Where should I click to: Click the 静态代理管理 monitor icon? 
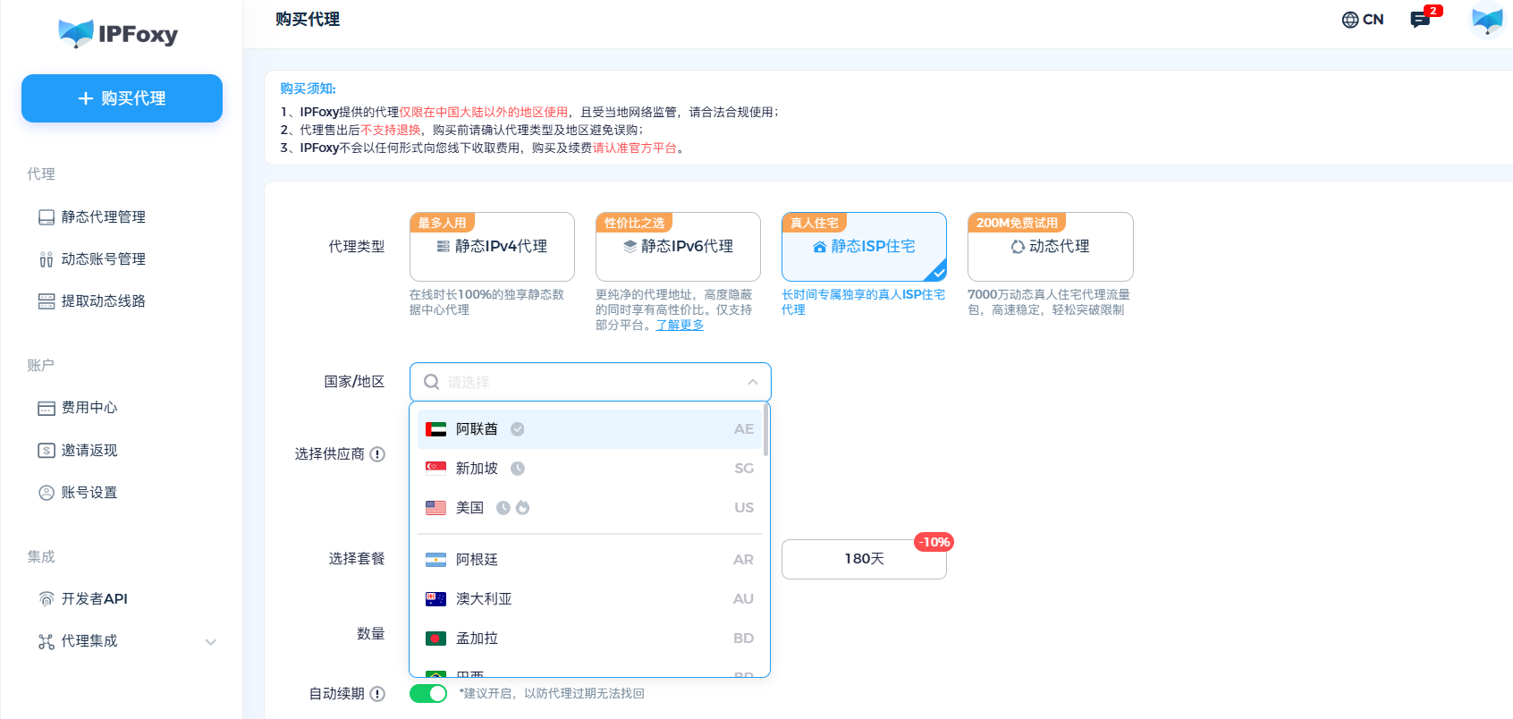(x=46, y=216)
